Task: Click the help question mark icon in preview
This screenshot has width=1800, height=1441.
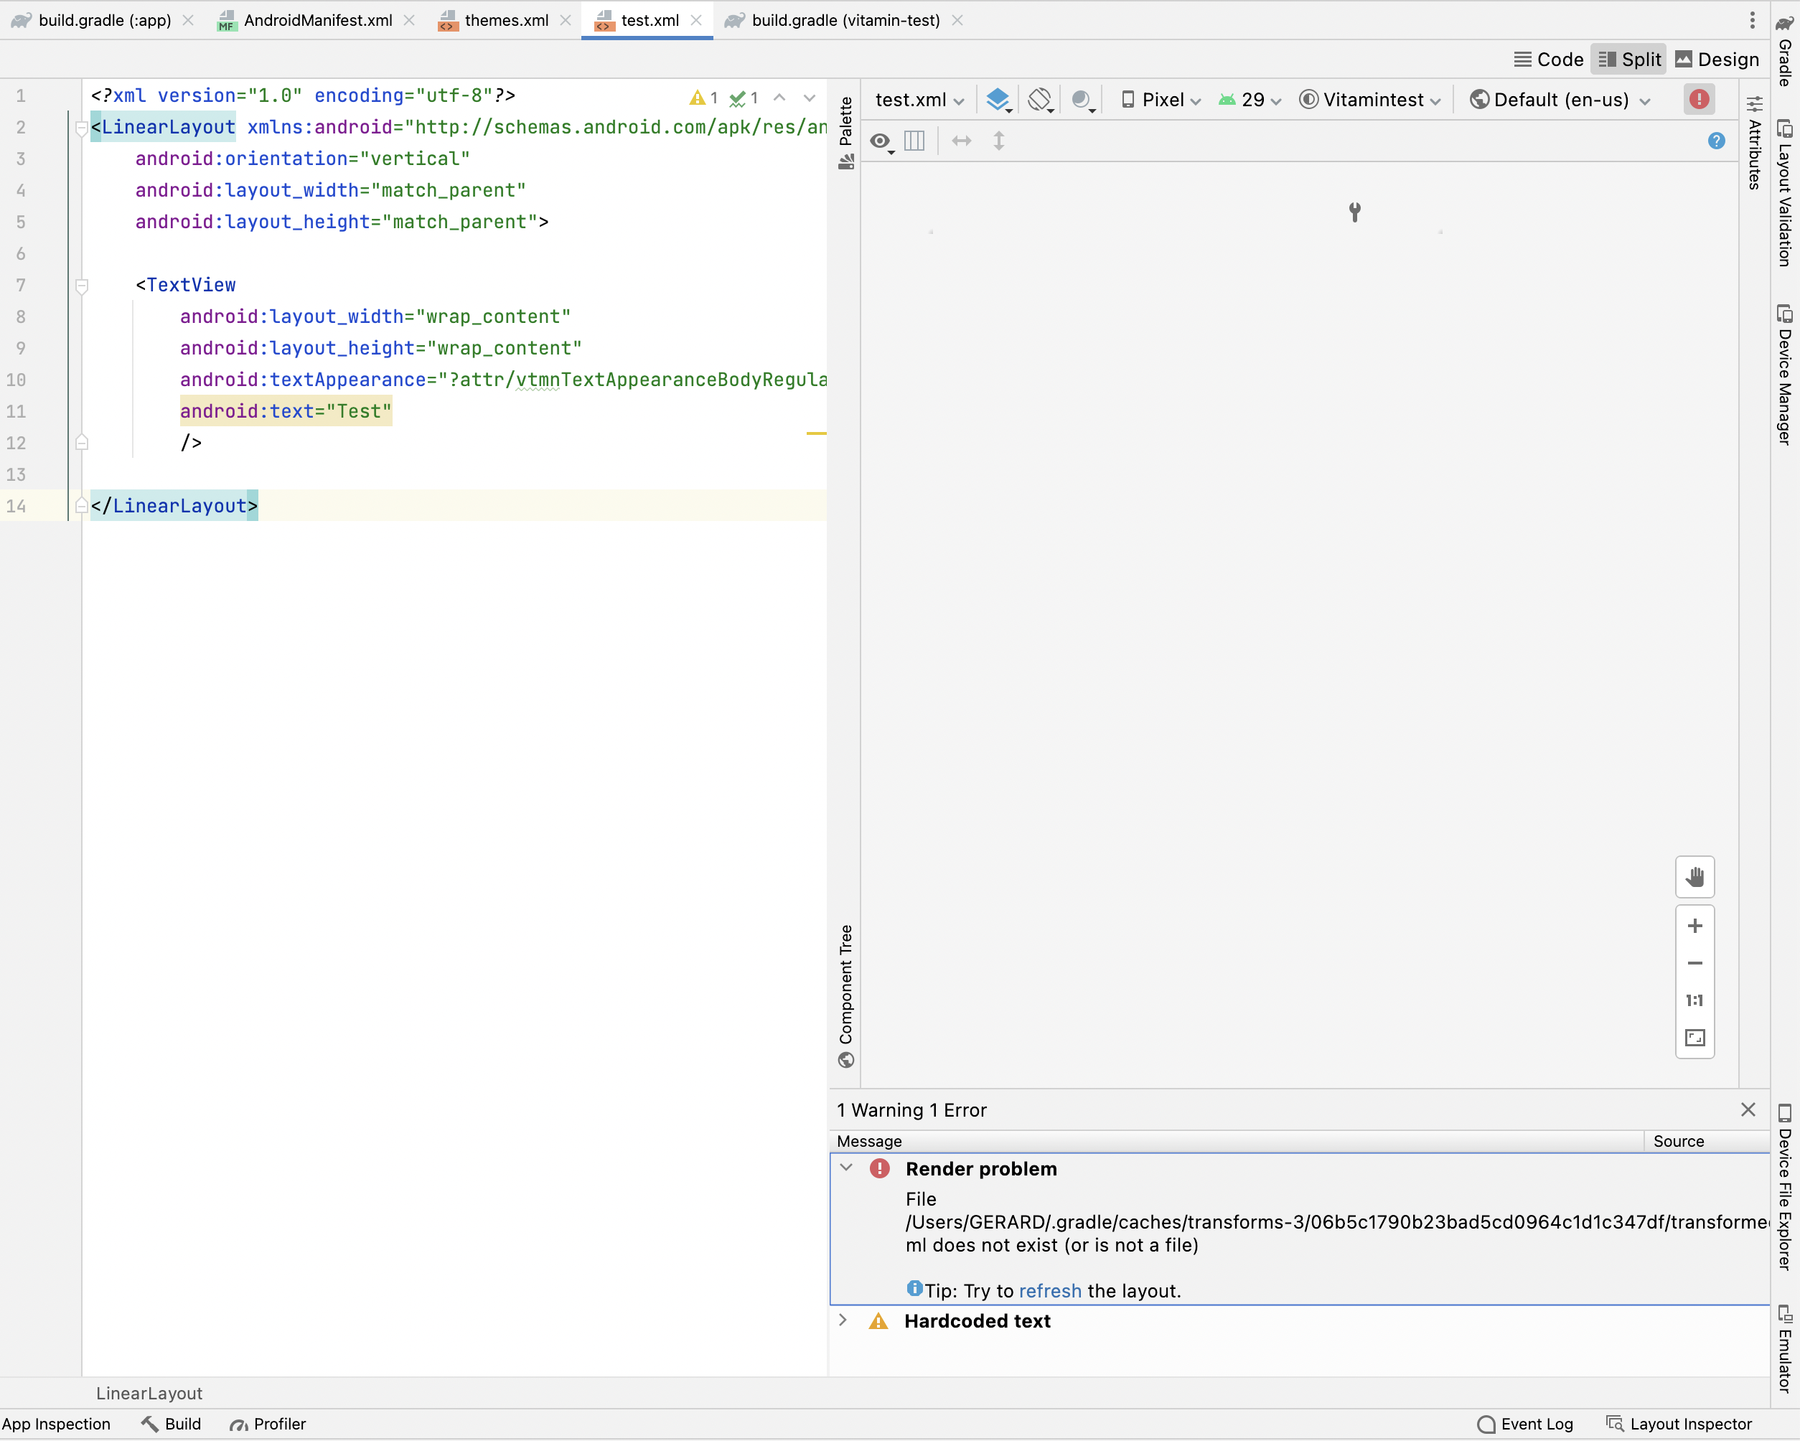Action: (1716, 140)
